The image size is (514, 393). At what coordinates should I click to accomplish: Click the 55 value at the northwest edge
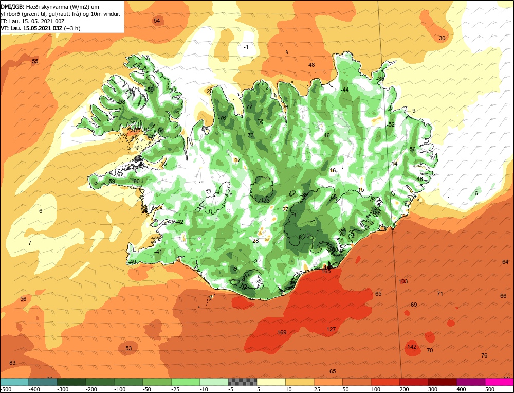click(35, 61)
